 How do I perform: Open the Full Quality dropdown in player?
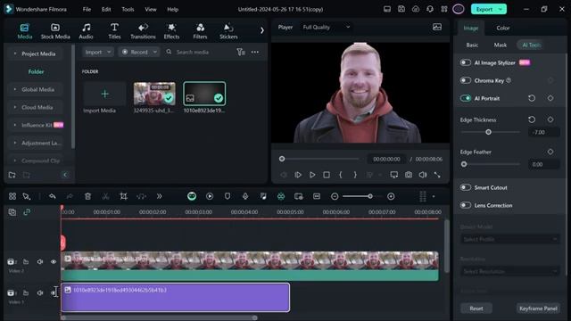pyautogui.click(x=327, y=27)
